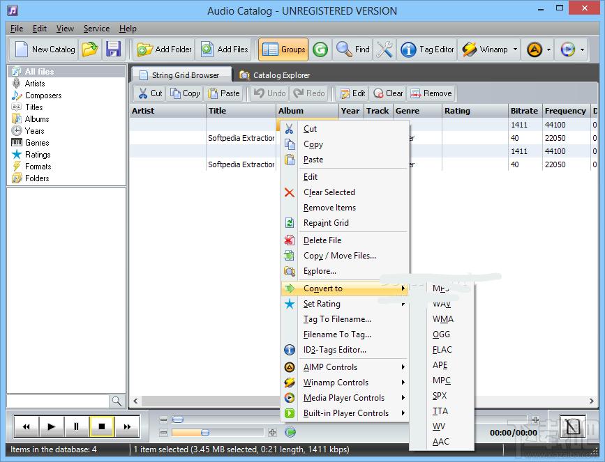605x462 pixels.
Task: Click the New Catalog toolbar button
Action: coord(44,49)
